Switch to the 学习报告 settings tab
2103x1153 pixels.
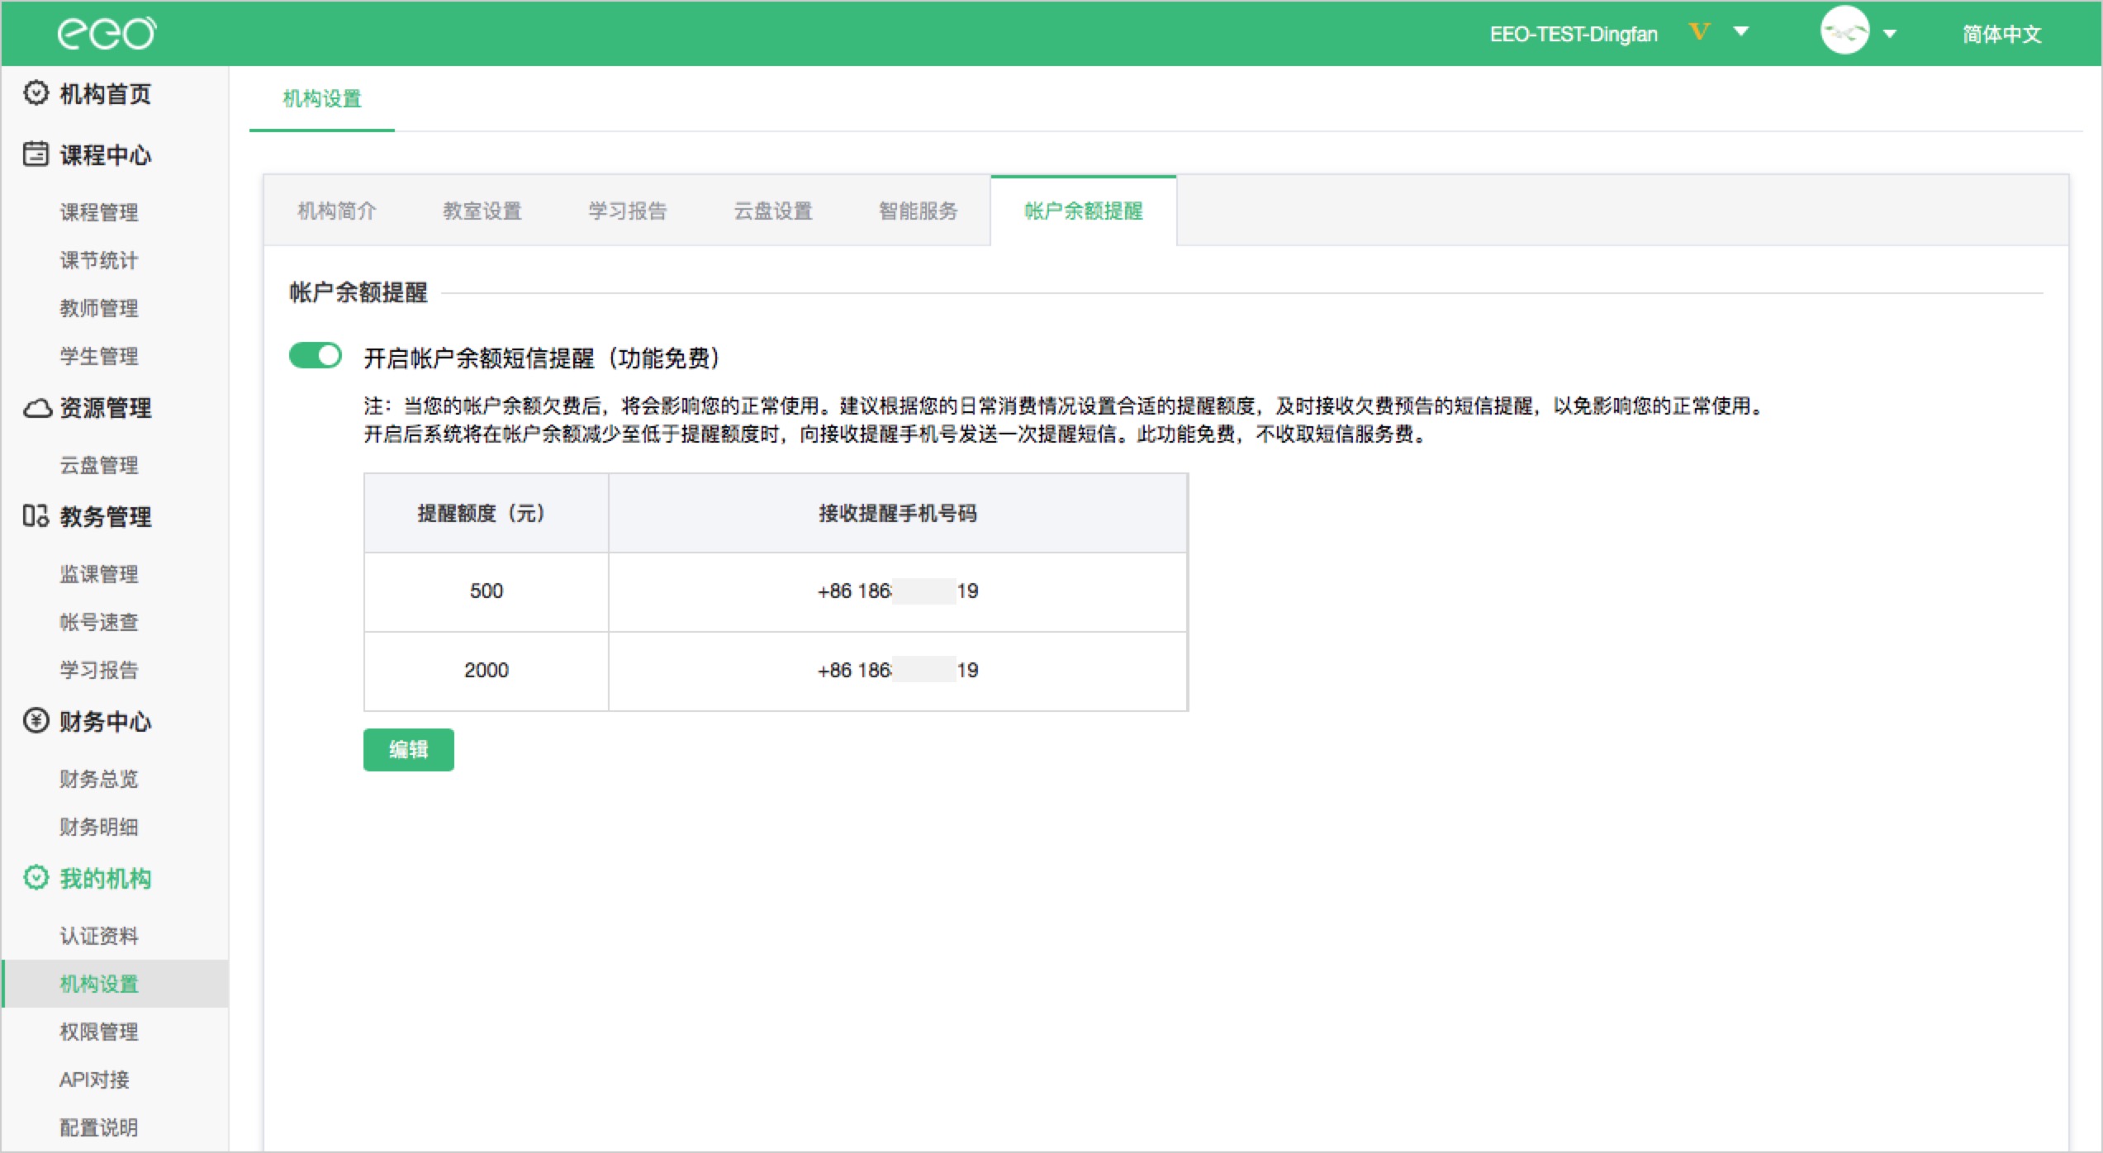628,211
